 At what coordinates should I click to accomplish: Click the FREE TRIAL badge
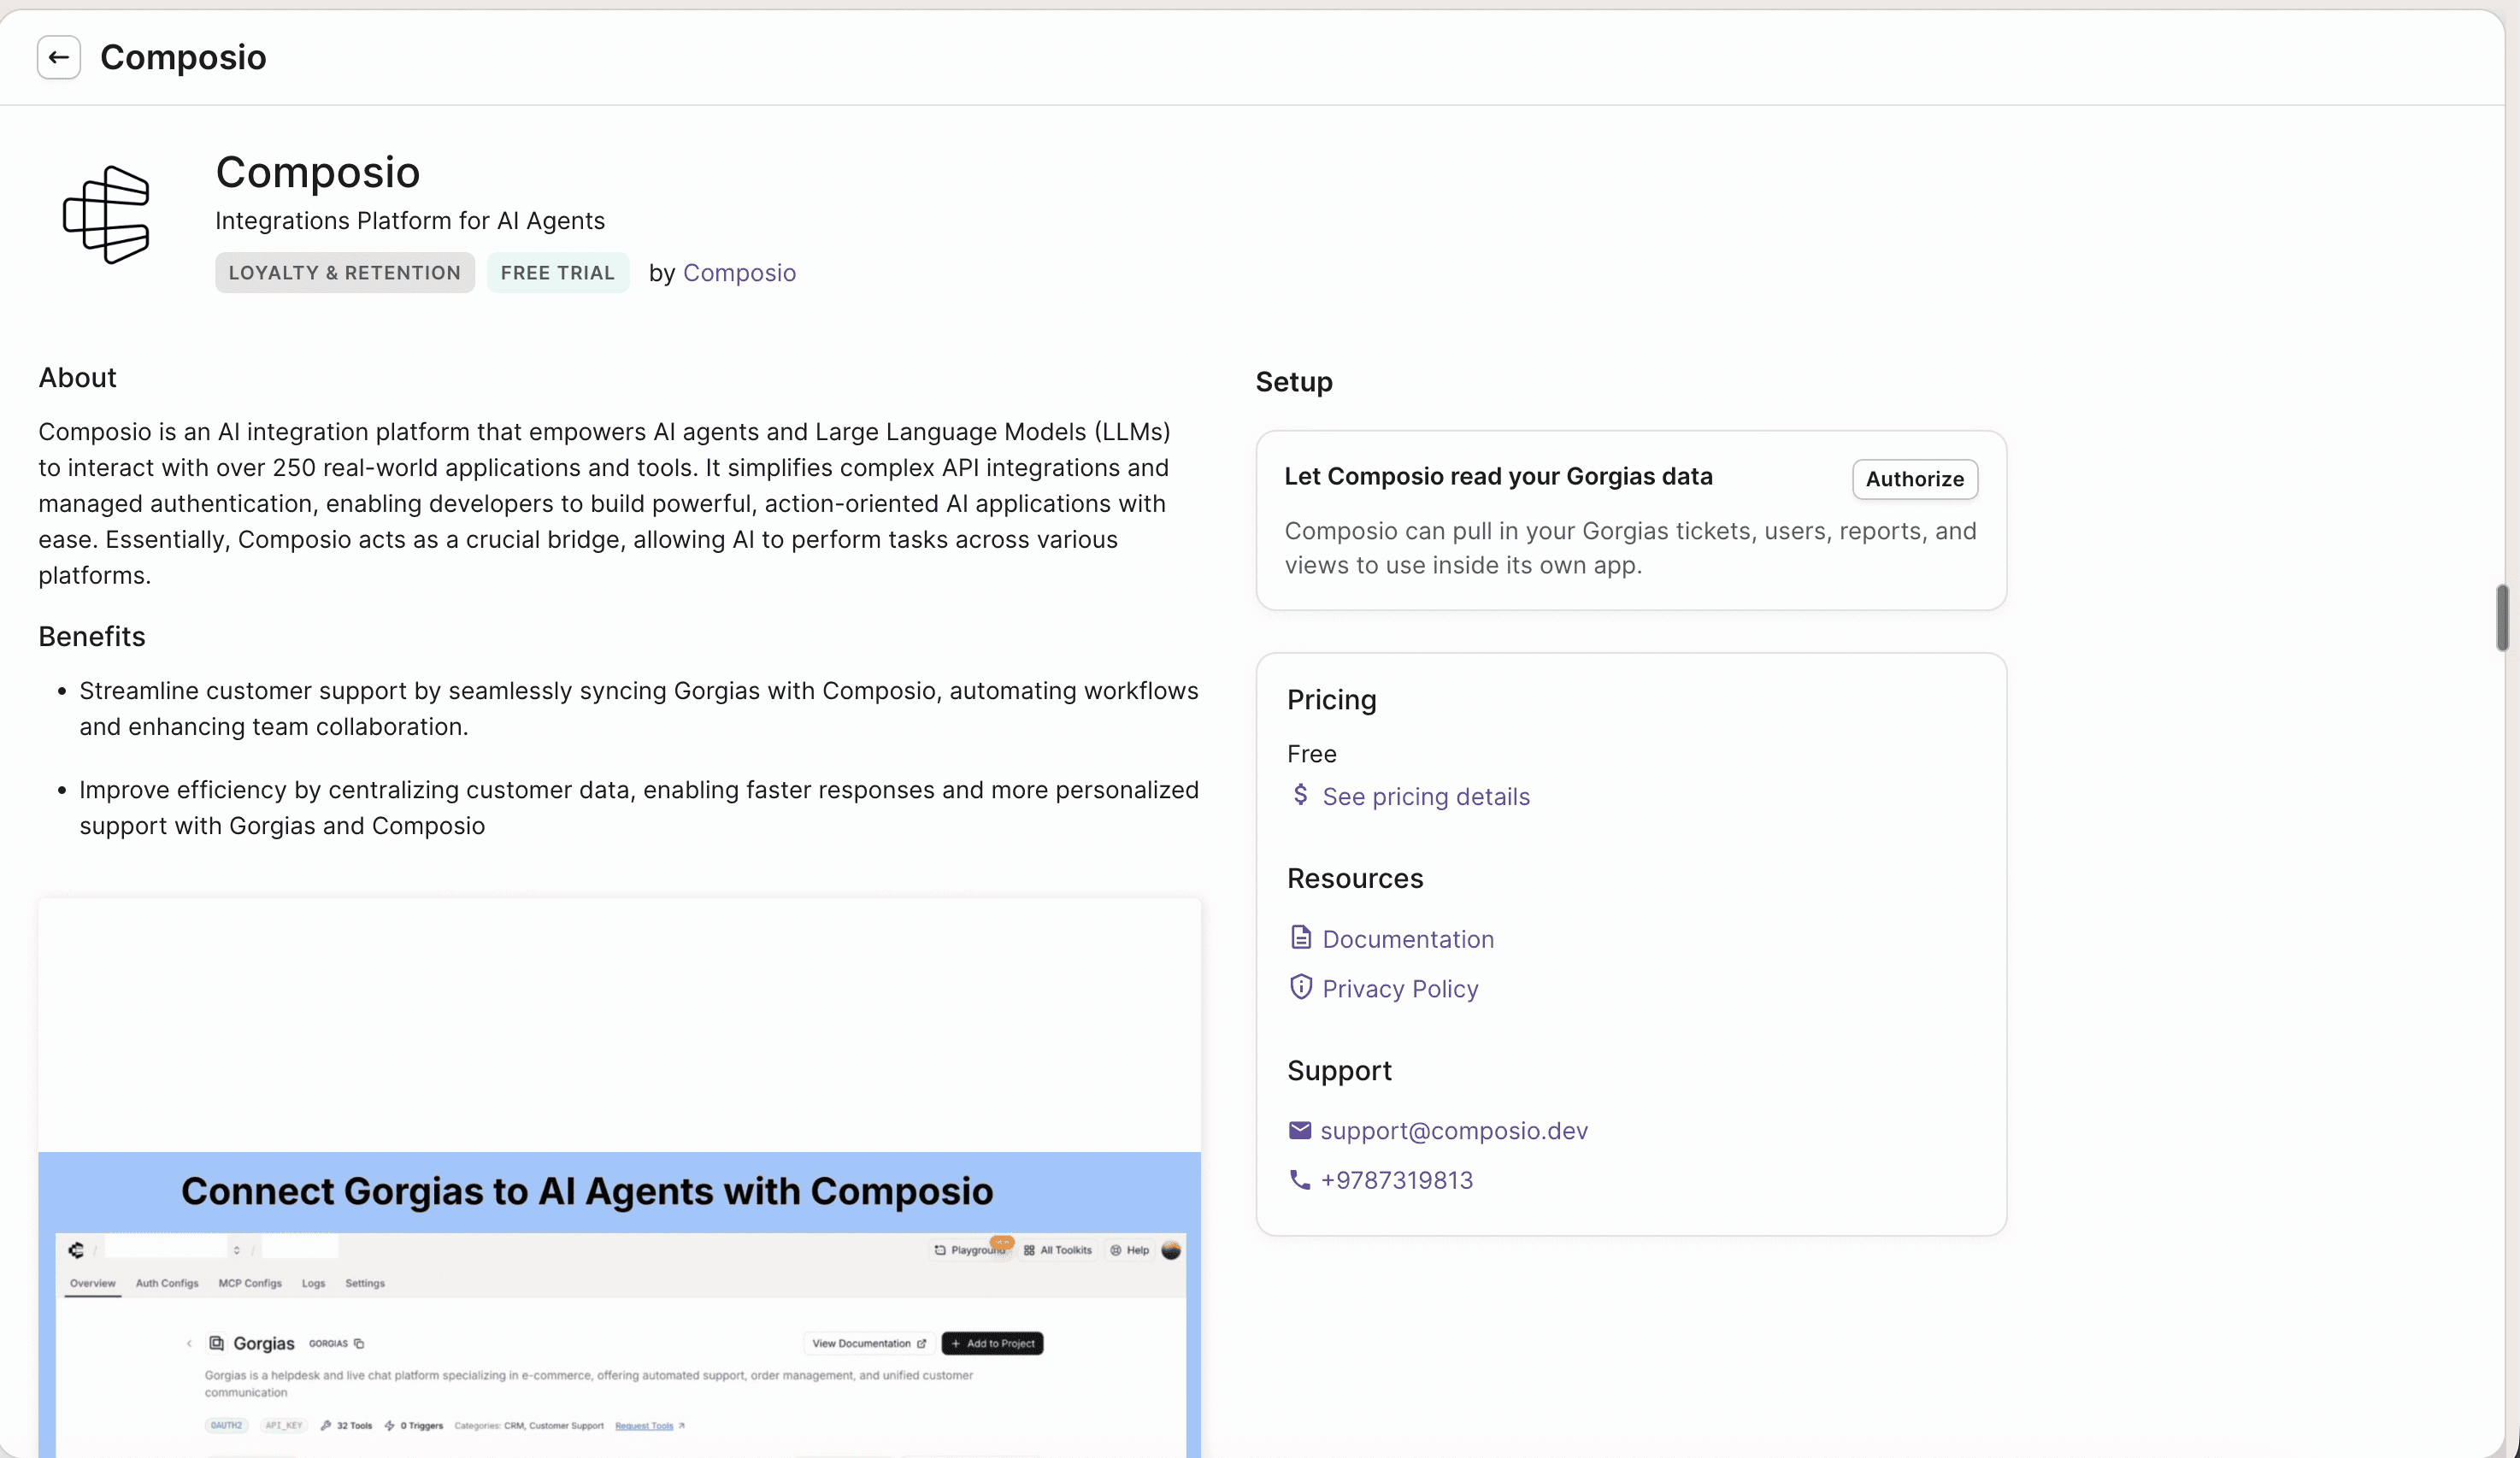[x=558, y=273]
